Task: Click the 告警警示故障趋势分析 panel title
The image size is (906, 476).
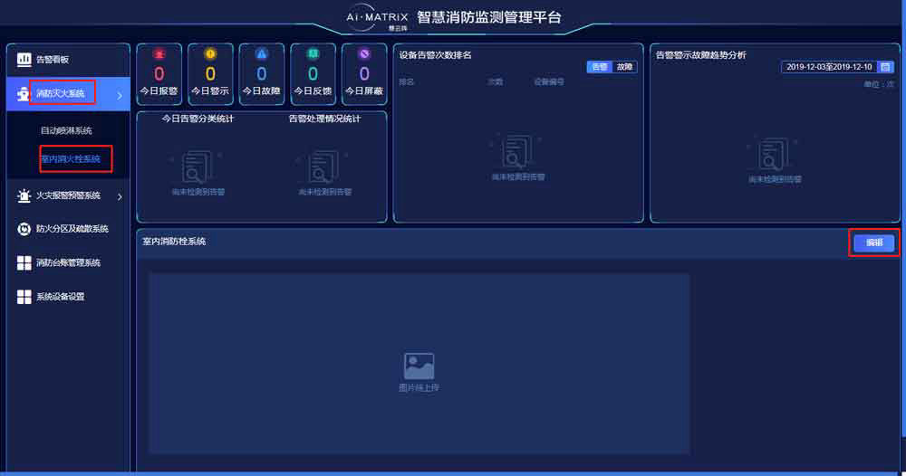Action: tap(701, 55)
